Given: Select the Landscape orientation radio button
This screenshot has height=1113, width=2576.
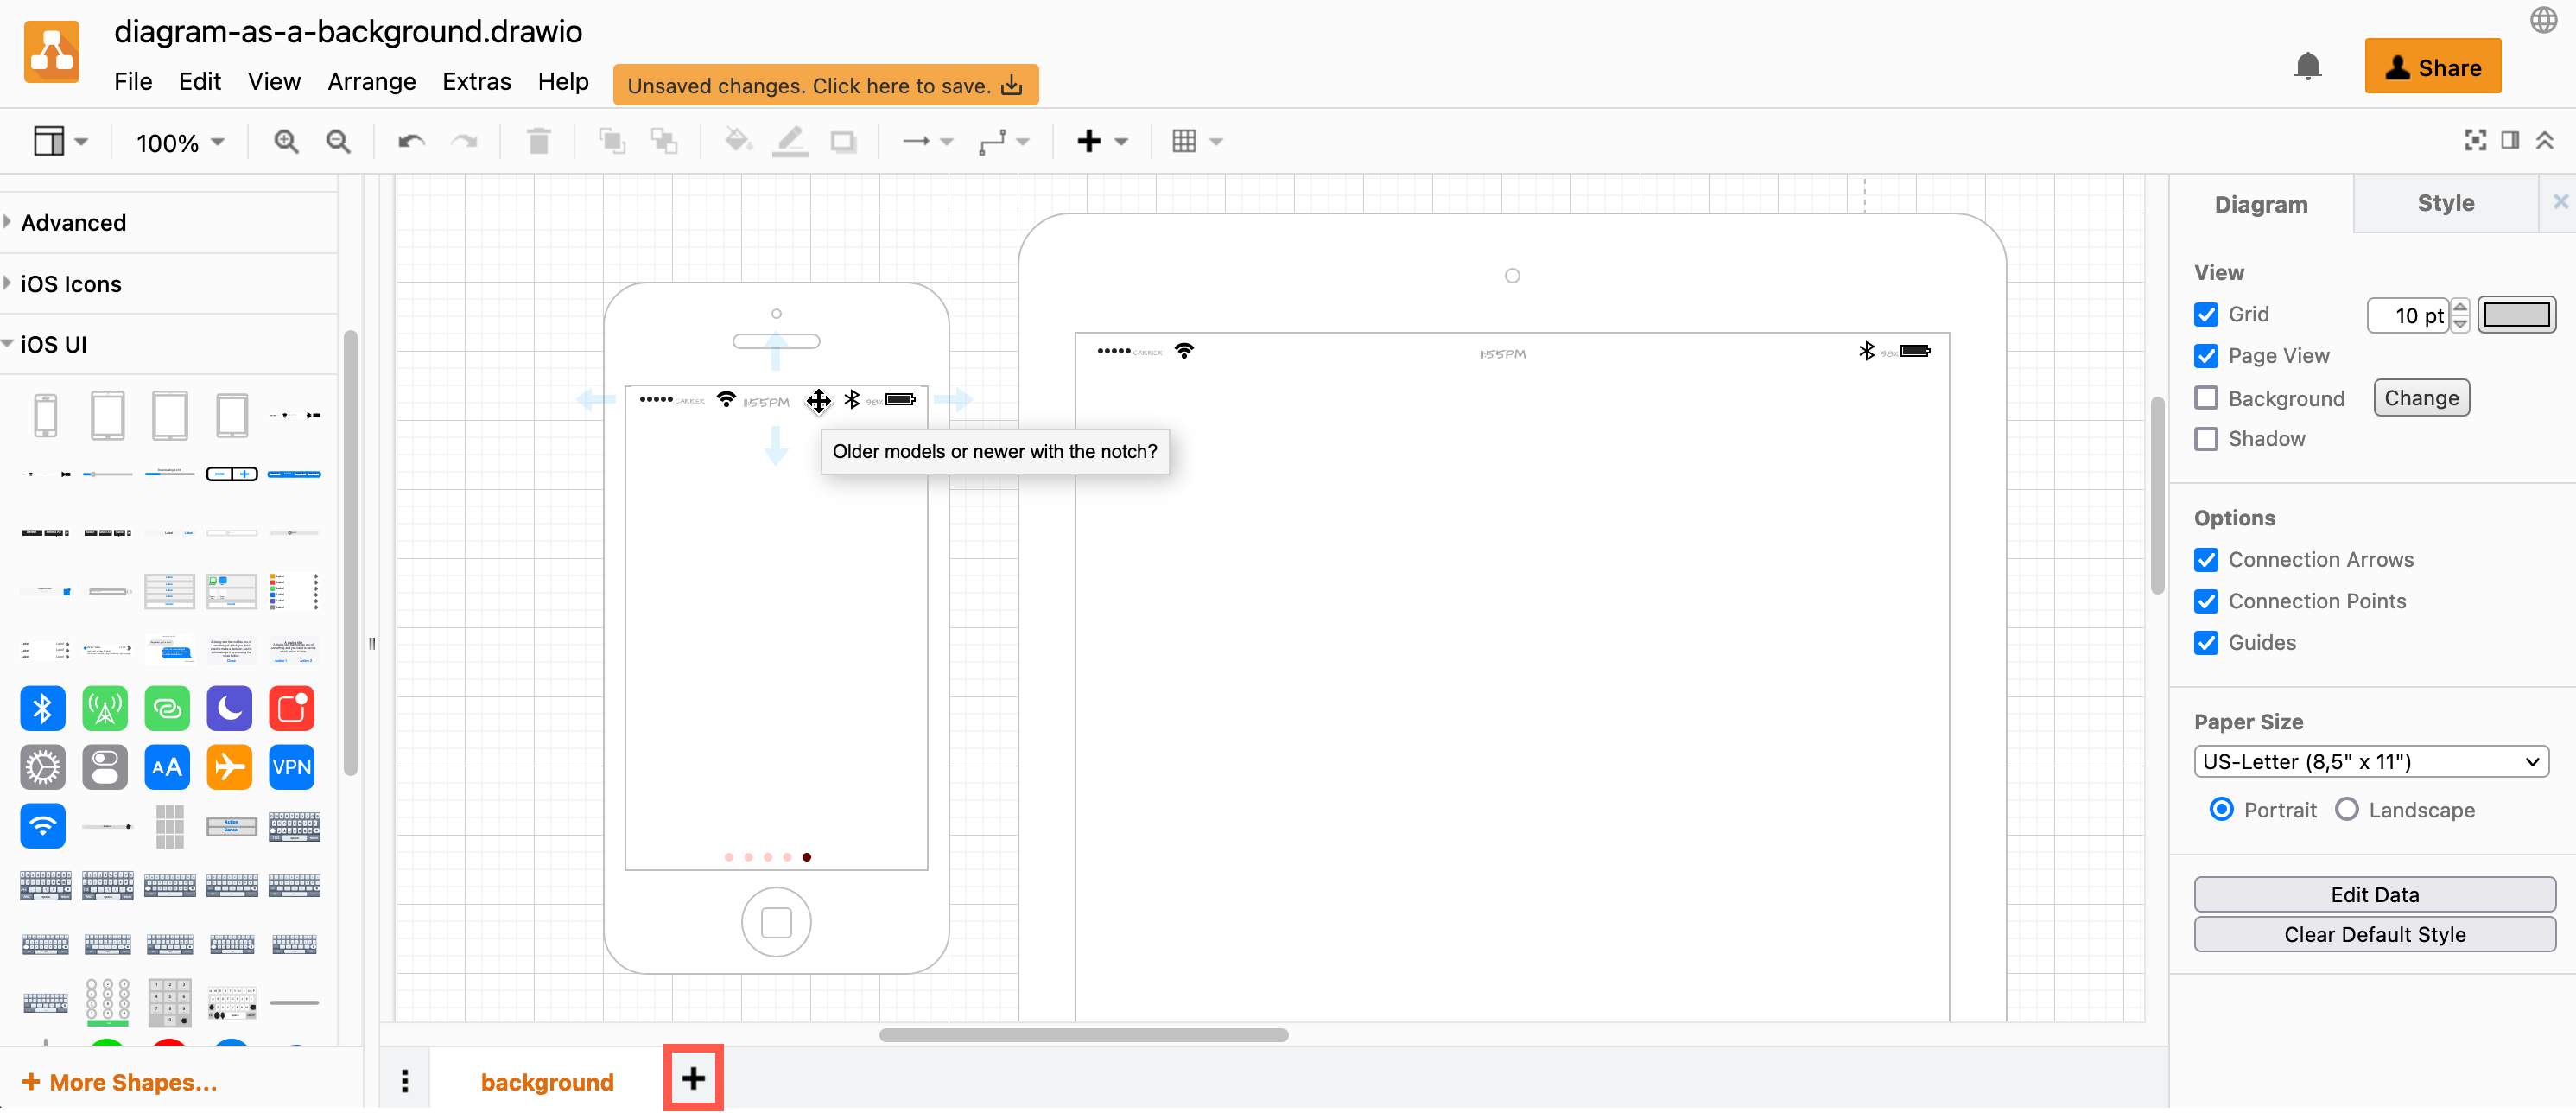Looking at the screenshot, I should 2347,810.
